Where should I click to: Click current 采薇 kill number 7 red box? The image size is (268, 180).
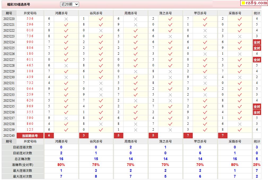(222, 135)
